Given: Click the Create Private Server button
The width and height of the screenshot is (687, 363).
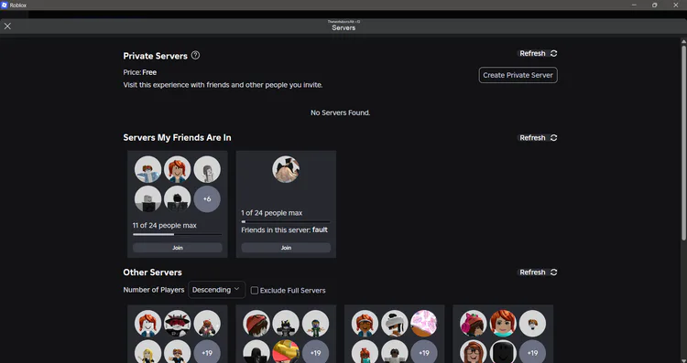Looking at the screenshot, I should coord(518,75).
